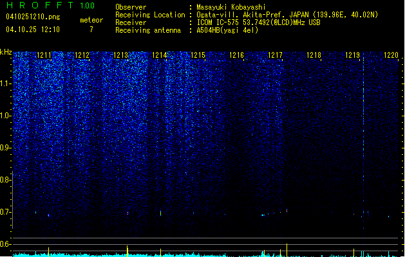
Task: Click the 1211 time marker
Action: [44, 55]
